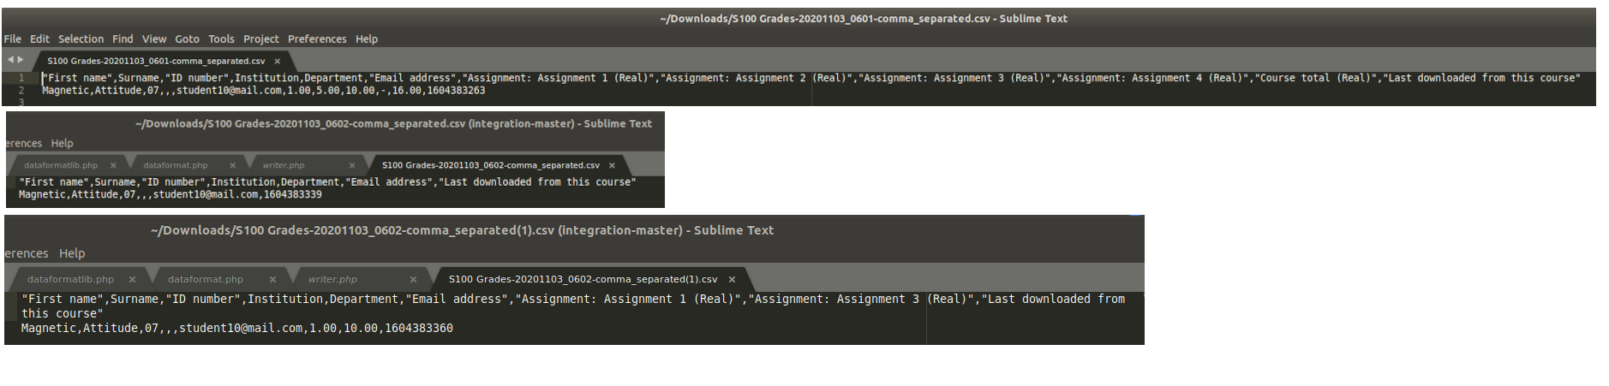This screenshot has height=386, width=1609.
Task: Click line number 1 in the gutter
Action: pos(22,78)
